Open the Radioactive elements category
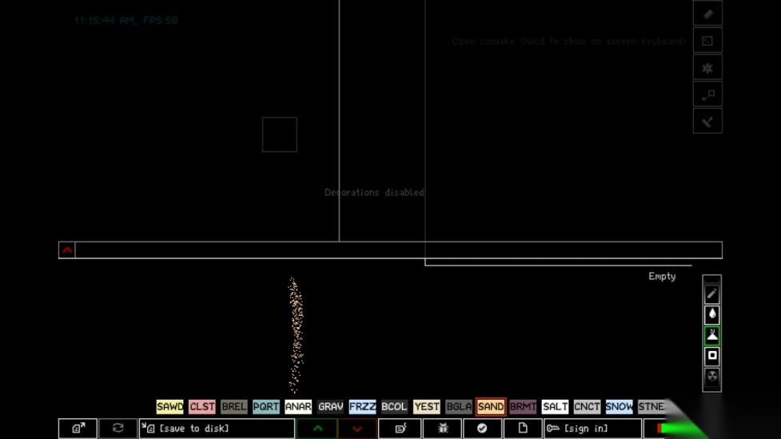 (711, 376)
